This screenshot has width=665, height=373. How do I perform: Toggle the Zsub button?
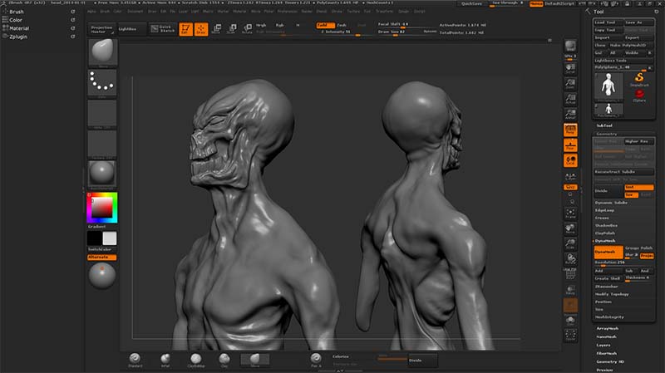342,26
